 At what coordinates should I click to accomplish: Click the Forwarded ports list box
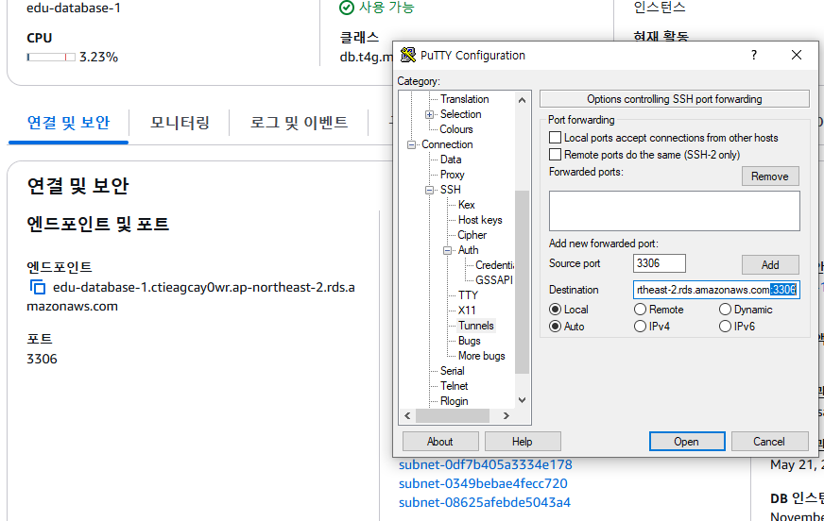(675, 210)
